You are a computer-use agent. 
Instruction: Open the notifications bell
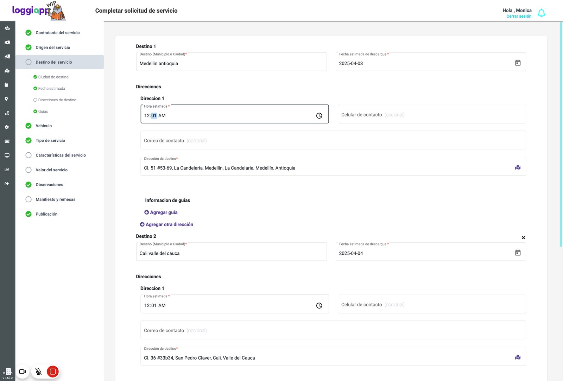pyautogui.click(x=542, y=13)
